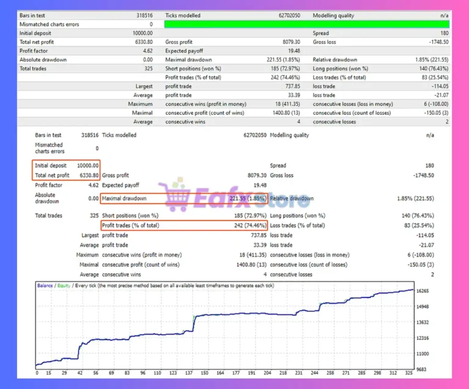This screenshot has width=469, height=389.
Task: Click trade number 137 on the chart axis
Action: [x=189, y=373]
